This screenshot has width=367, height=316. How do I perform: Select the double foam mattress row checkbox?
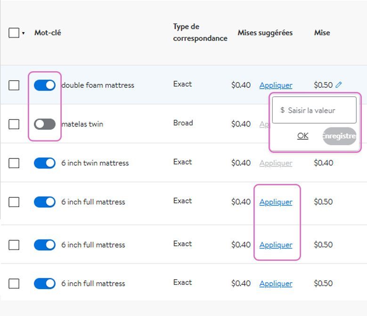coord(14,85)
